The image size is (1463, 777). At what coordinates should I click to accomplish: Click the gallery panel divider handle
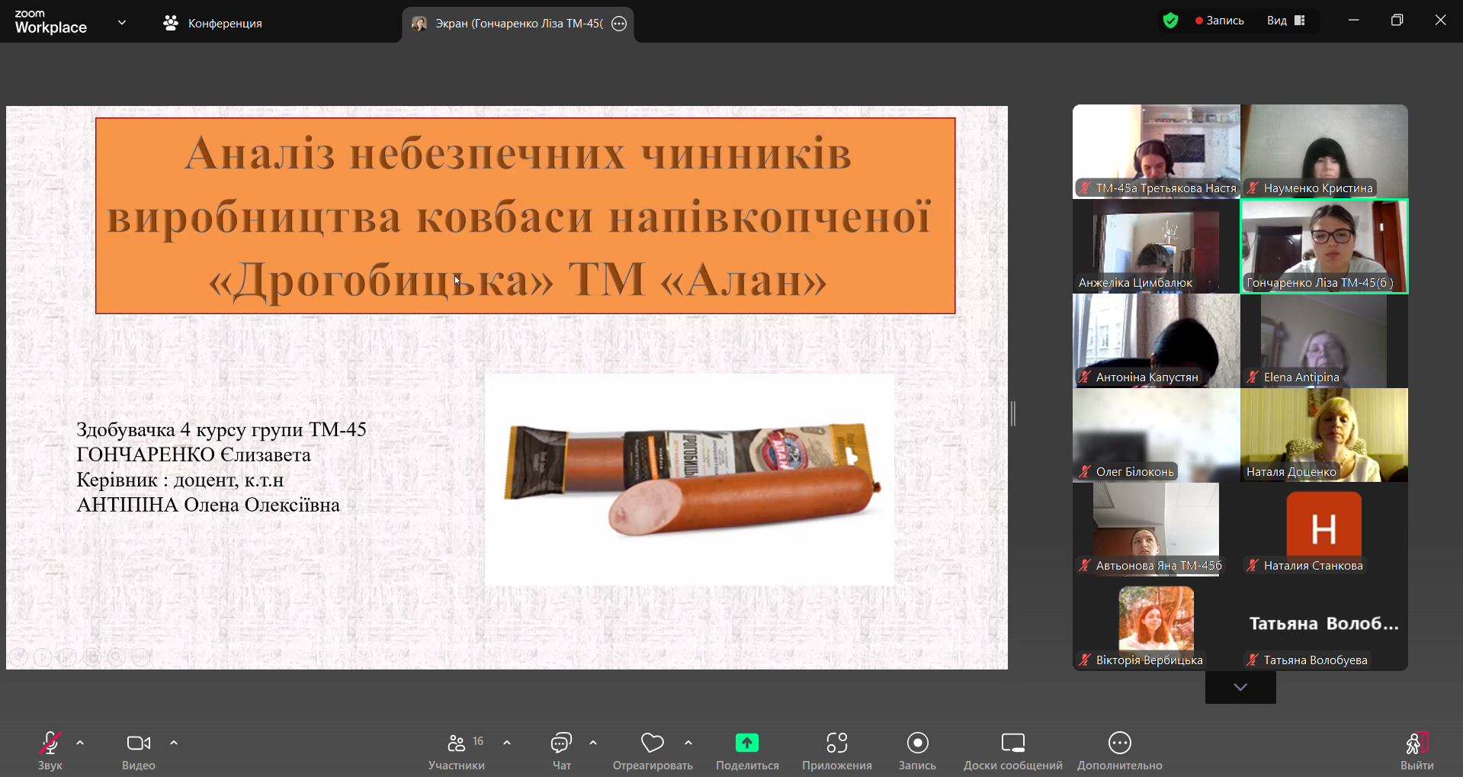click(x=1013, y=413)
